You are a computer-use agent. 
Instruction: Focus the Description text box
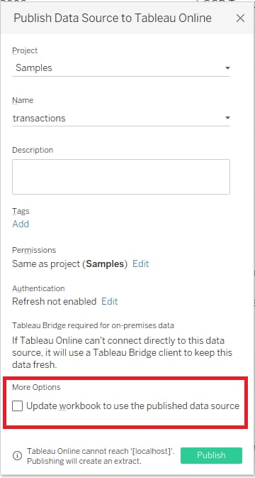click(x=121, y=177)
